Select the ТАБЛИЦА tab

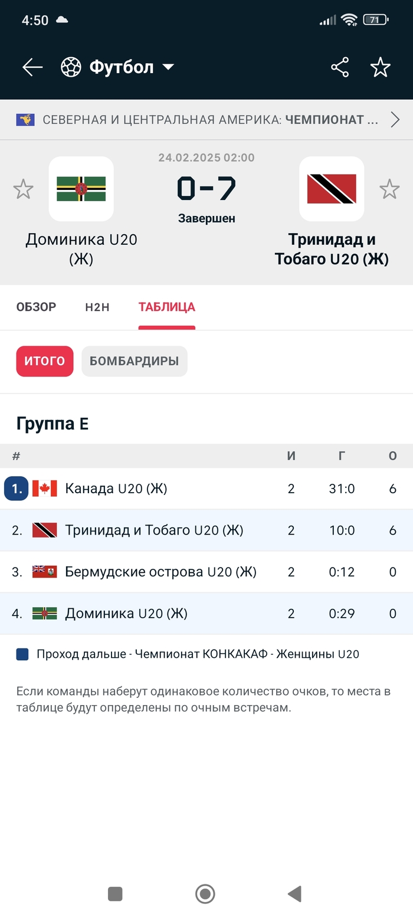click(167, 307)
